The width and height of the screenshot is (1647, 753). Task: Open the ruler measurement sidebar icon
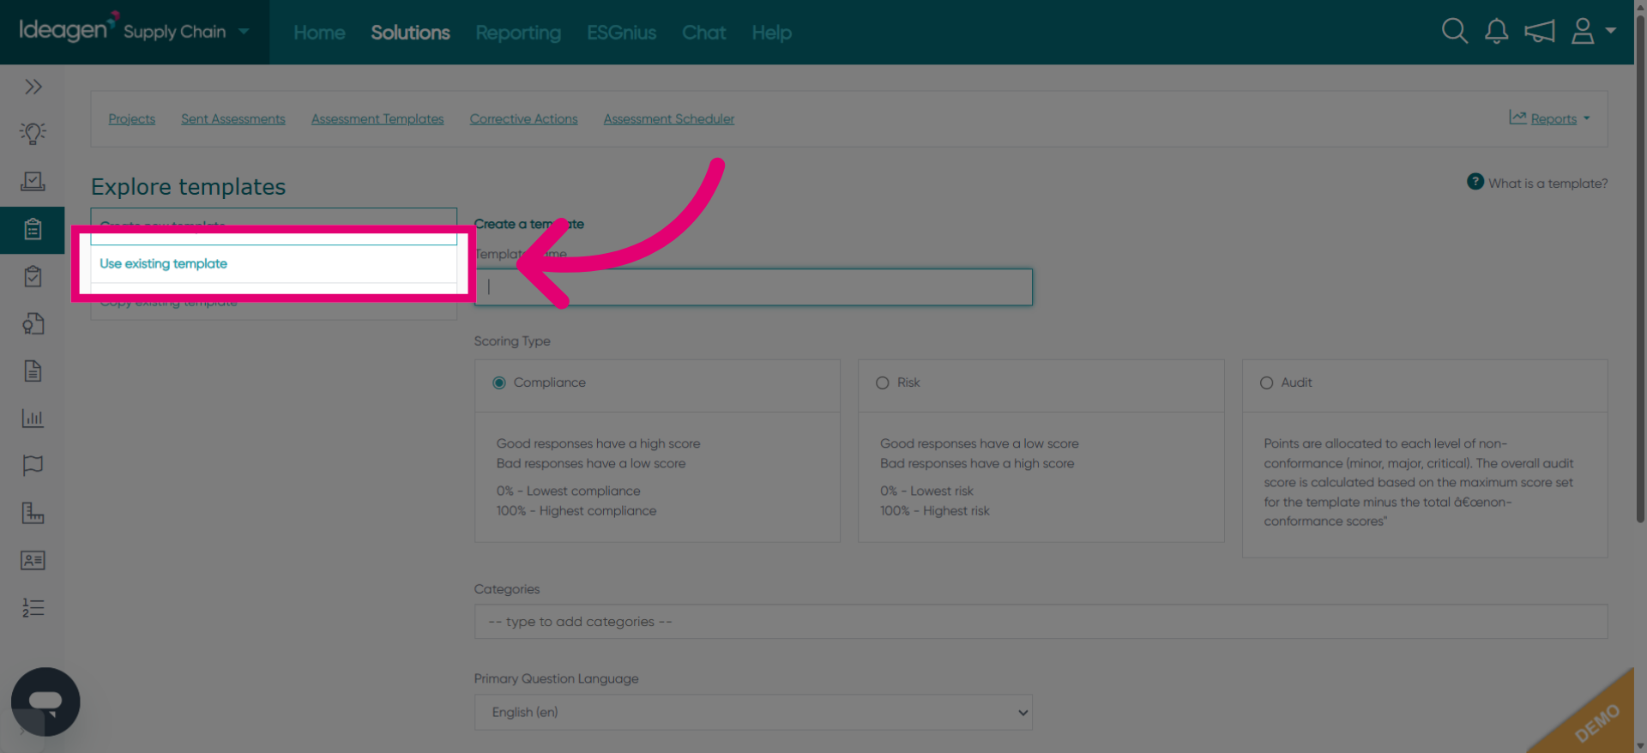click(x=33, y=513)
